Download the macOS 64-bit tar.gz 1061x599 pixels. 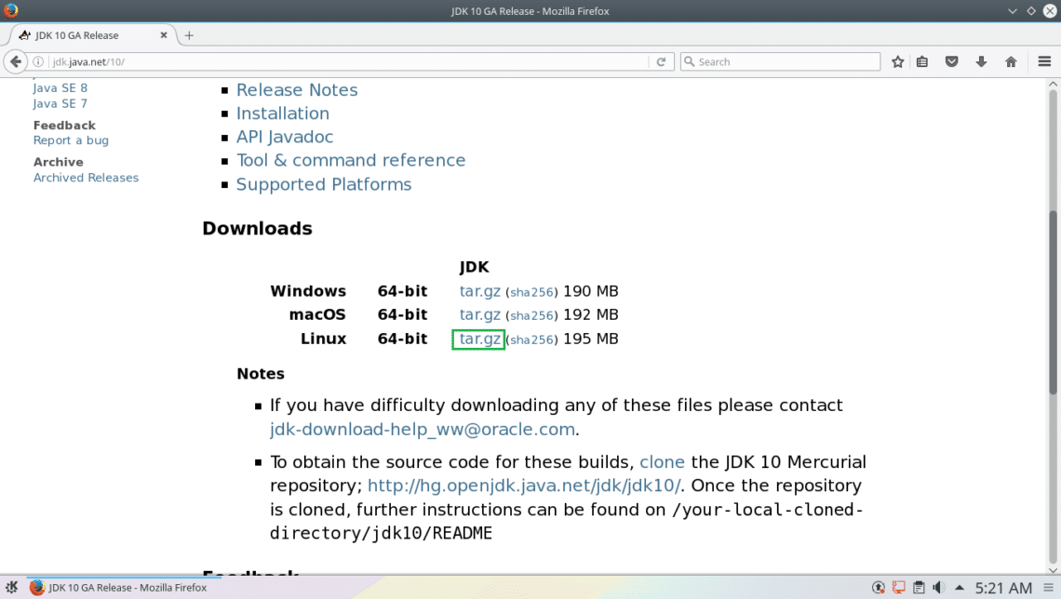tap(479, 315)
